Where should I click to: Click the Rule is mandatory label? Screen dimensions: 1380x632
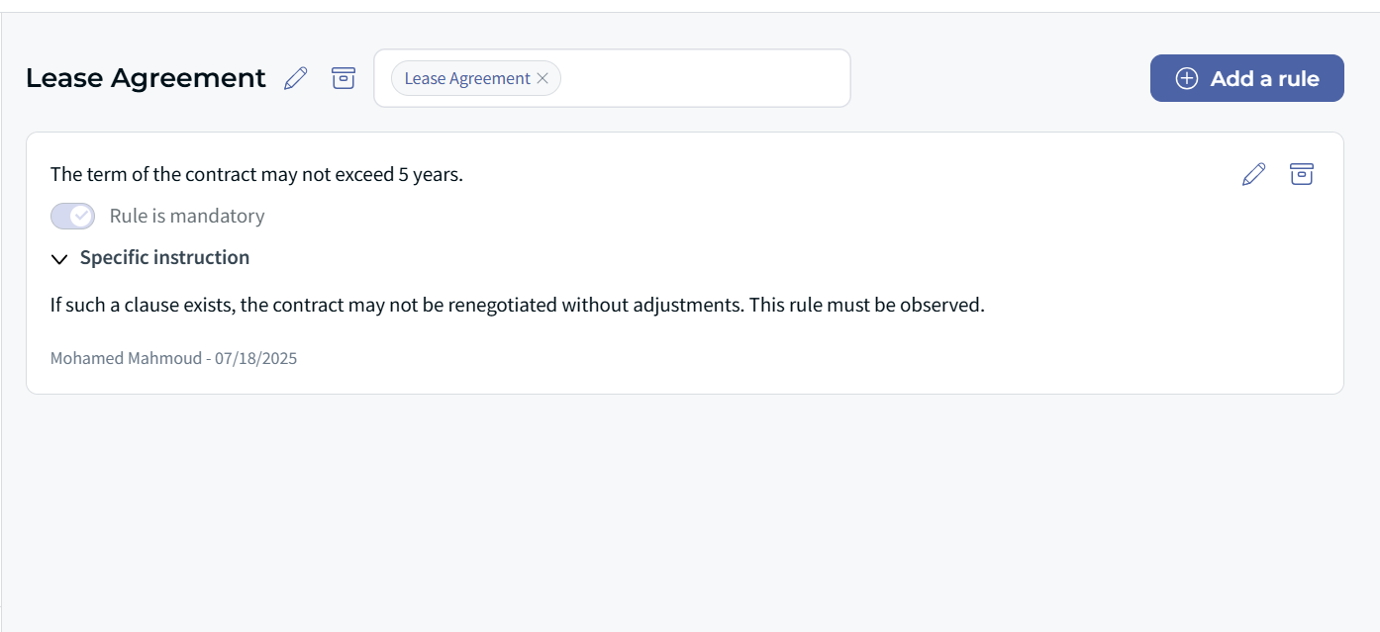(187, 216)
